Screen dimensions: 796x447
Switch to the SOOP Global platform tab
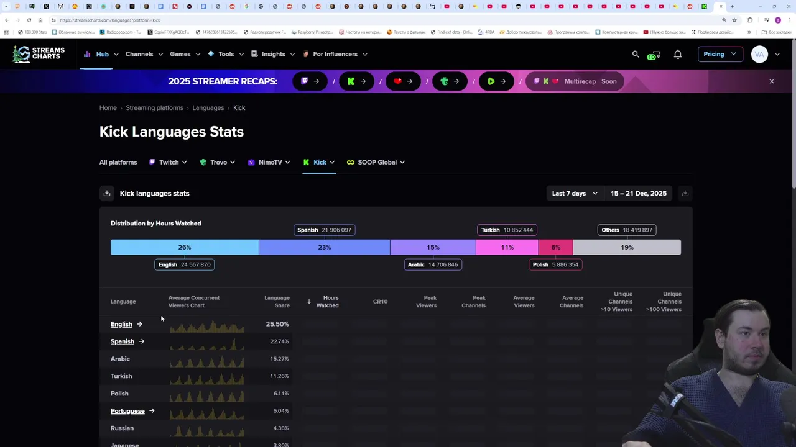(376, 162)
